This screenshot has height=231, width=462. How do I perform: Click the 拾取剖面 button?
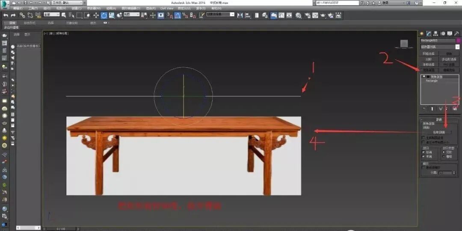tap(438, 132)
